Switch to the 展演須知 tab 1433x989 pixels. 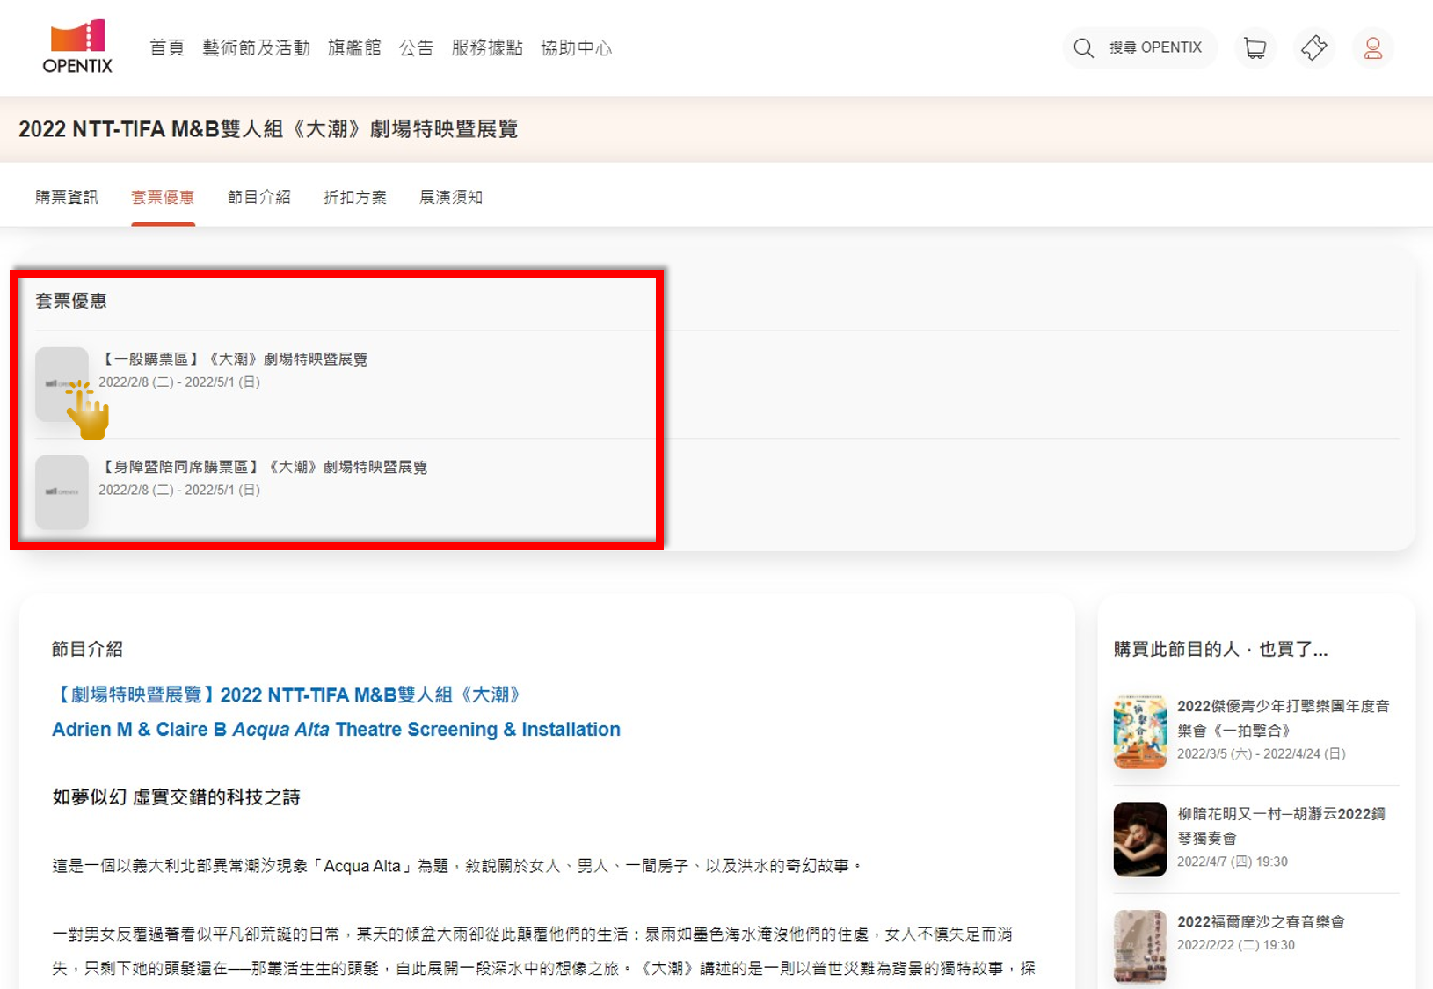pyautogui.click(x=451, y=197)
